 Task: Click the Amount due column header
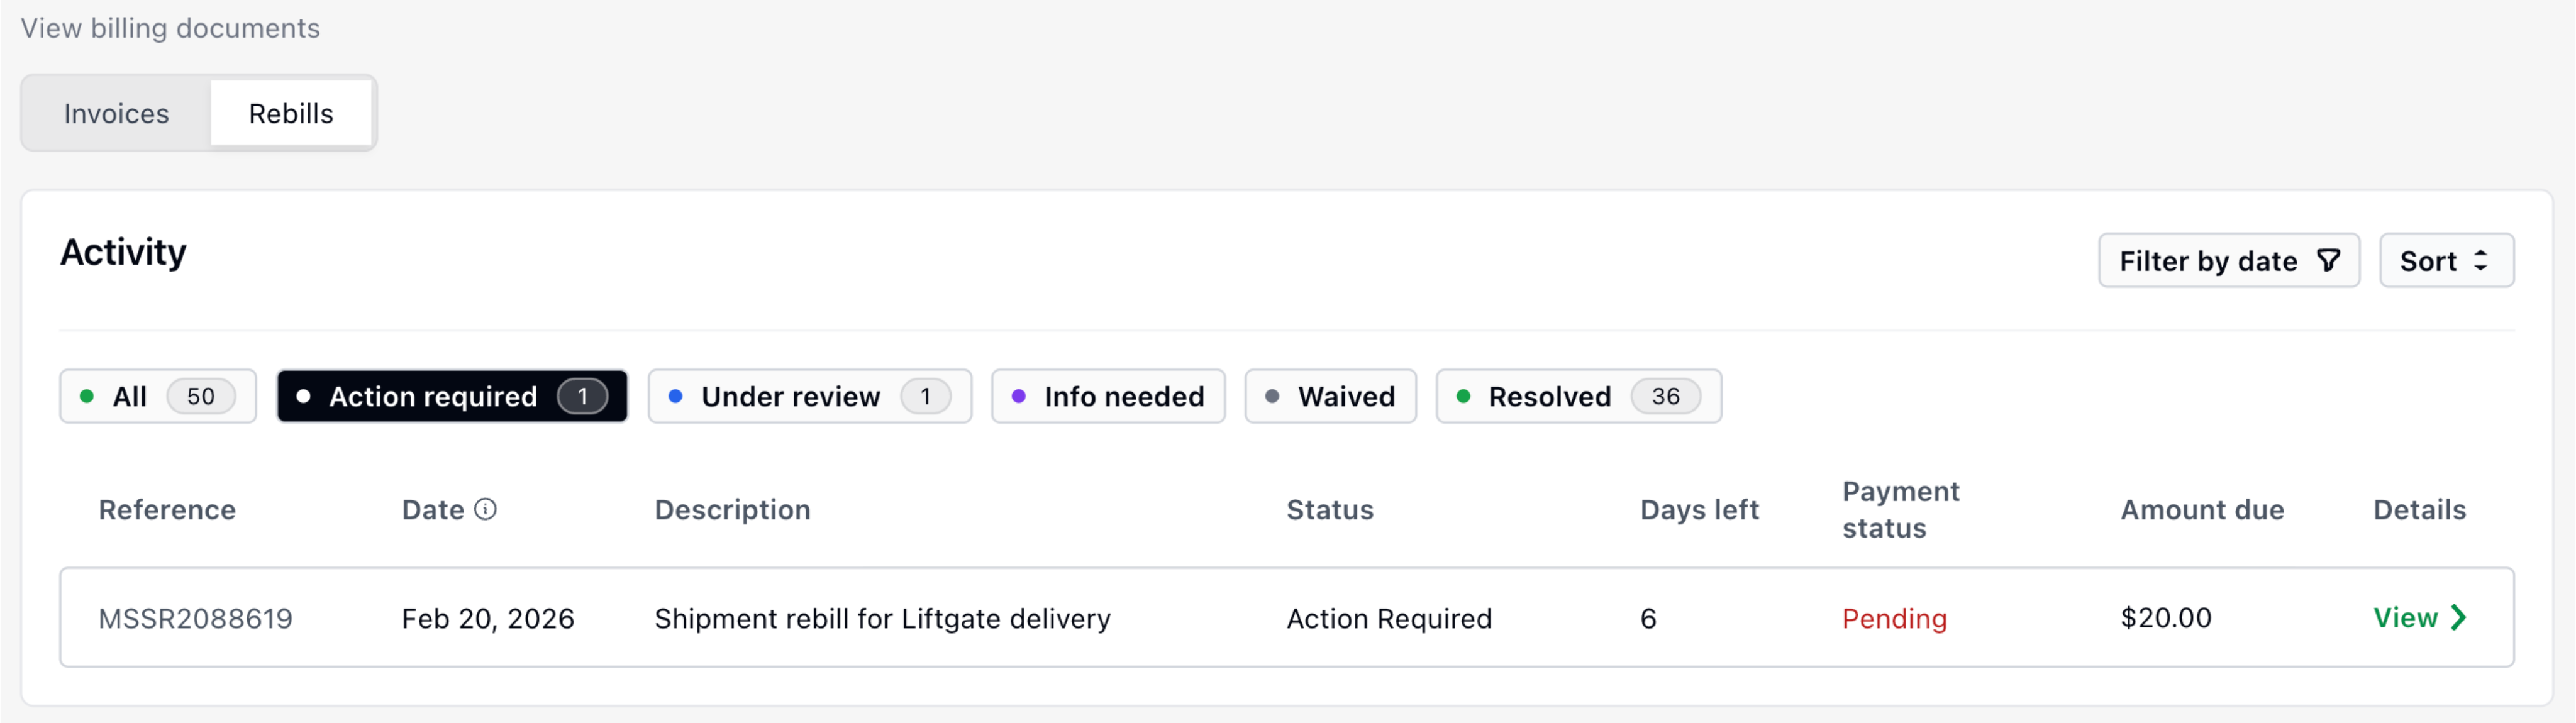point(2202,509)
